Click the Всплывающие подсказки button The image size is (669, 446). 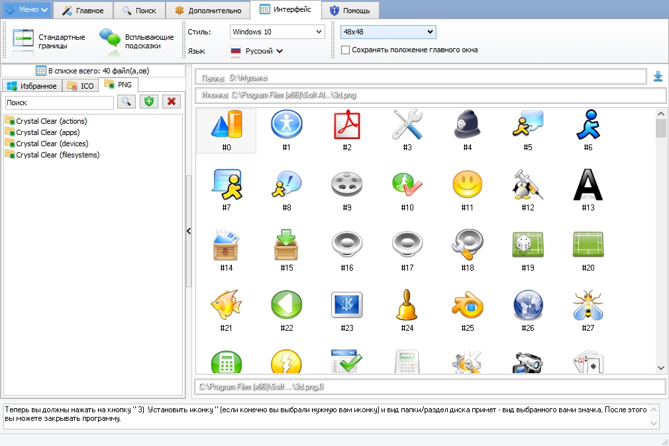click(137, 42)
